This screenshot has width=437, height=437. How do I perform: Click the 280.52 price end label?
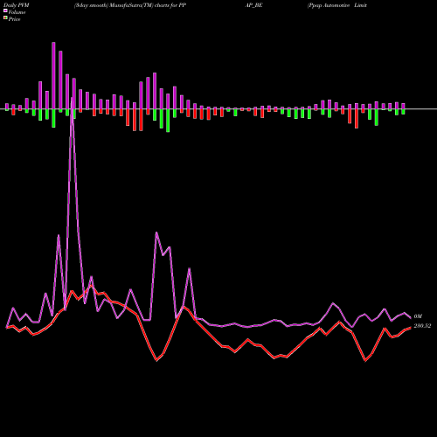(422, 326)
